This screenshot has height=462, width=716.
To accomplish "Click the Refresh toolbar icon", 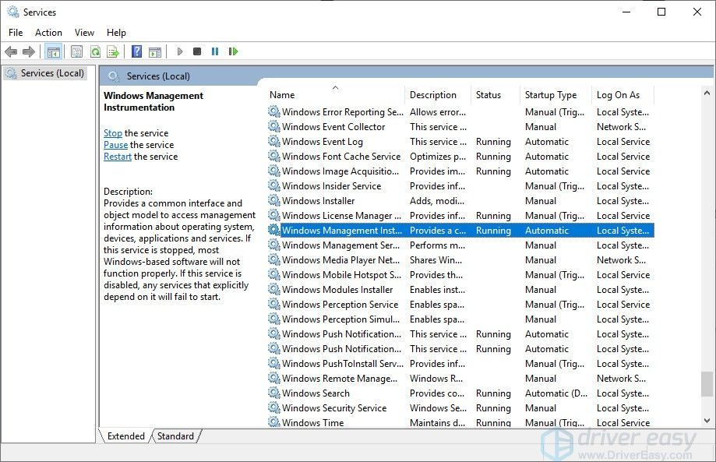I will click(x=95, y=51).
